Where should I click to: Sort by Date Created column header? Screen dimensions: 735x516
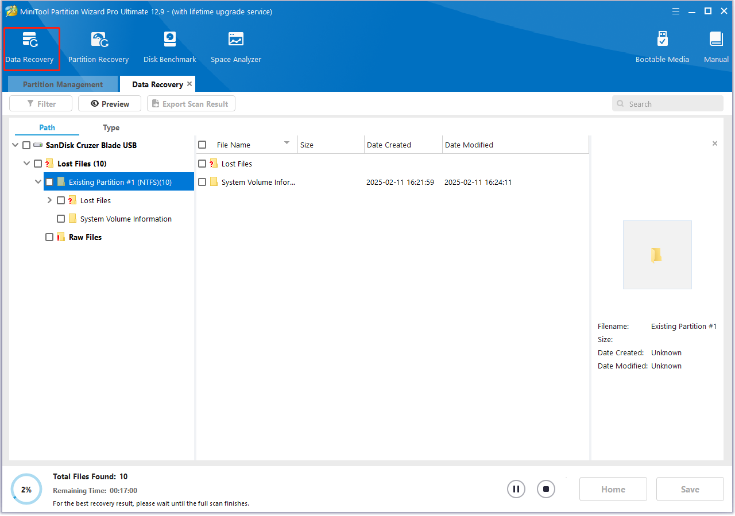pyautogui.click(x=403, y=145)
